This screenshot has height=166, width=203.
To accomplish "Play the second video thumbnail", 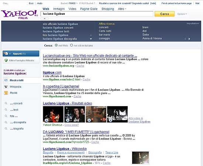I will click(75, 114).
